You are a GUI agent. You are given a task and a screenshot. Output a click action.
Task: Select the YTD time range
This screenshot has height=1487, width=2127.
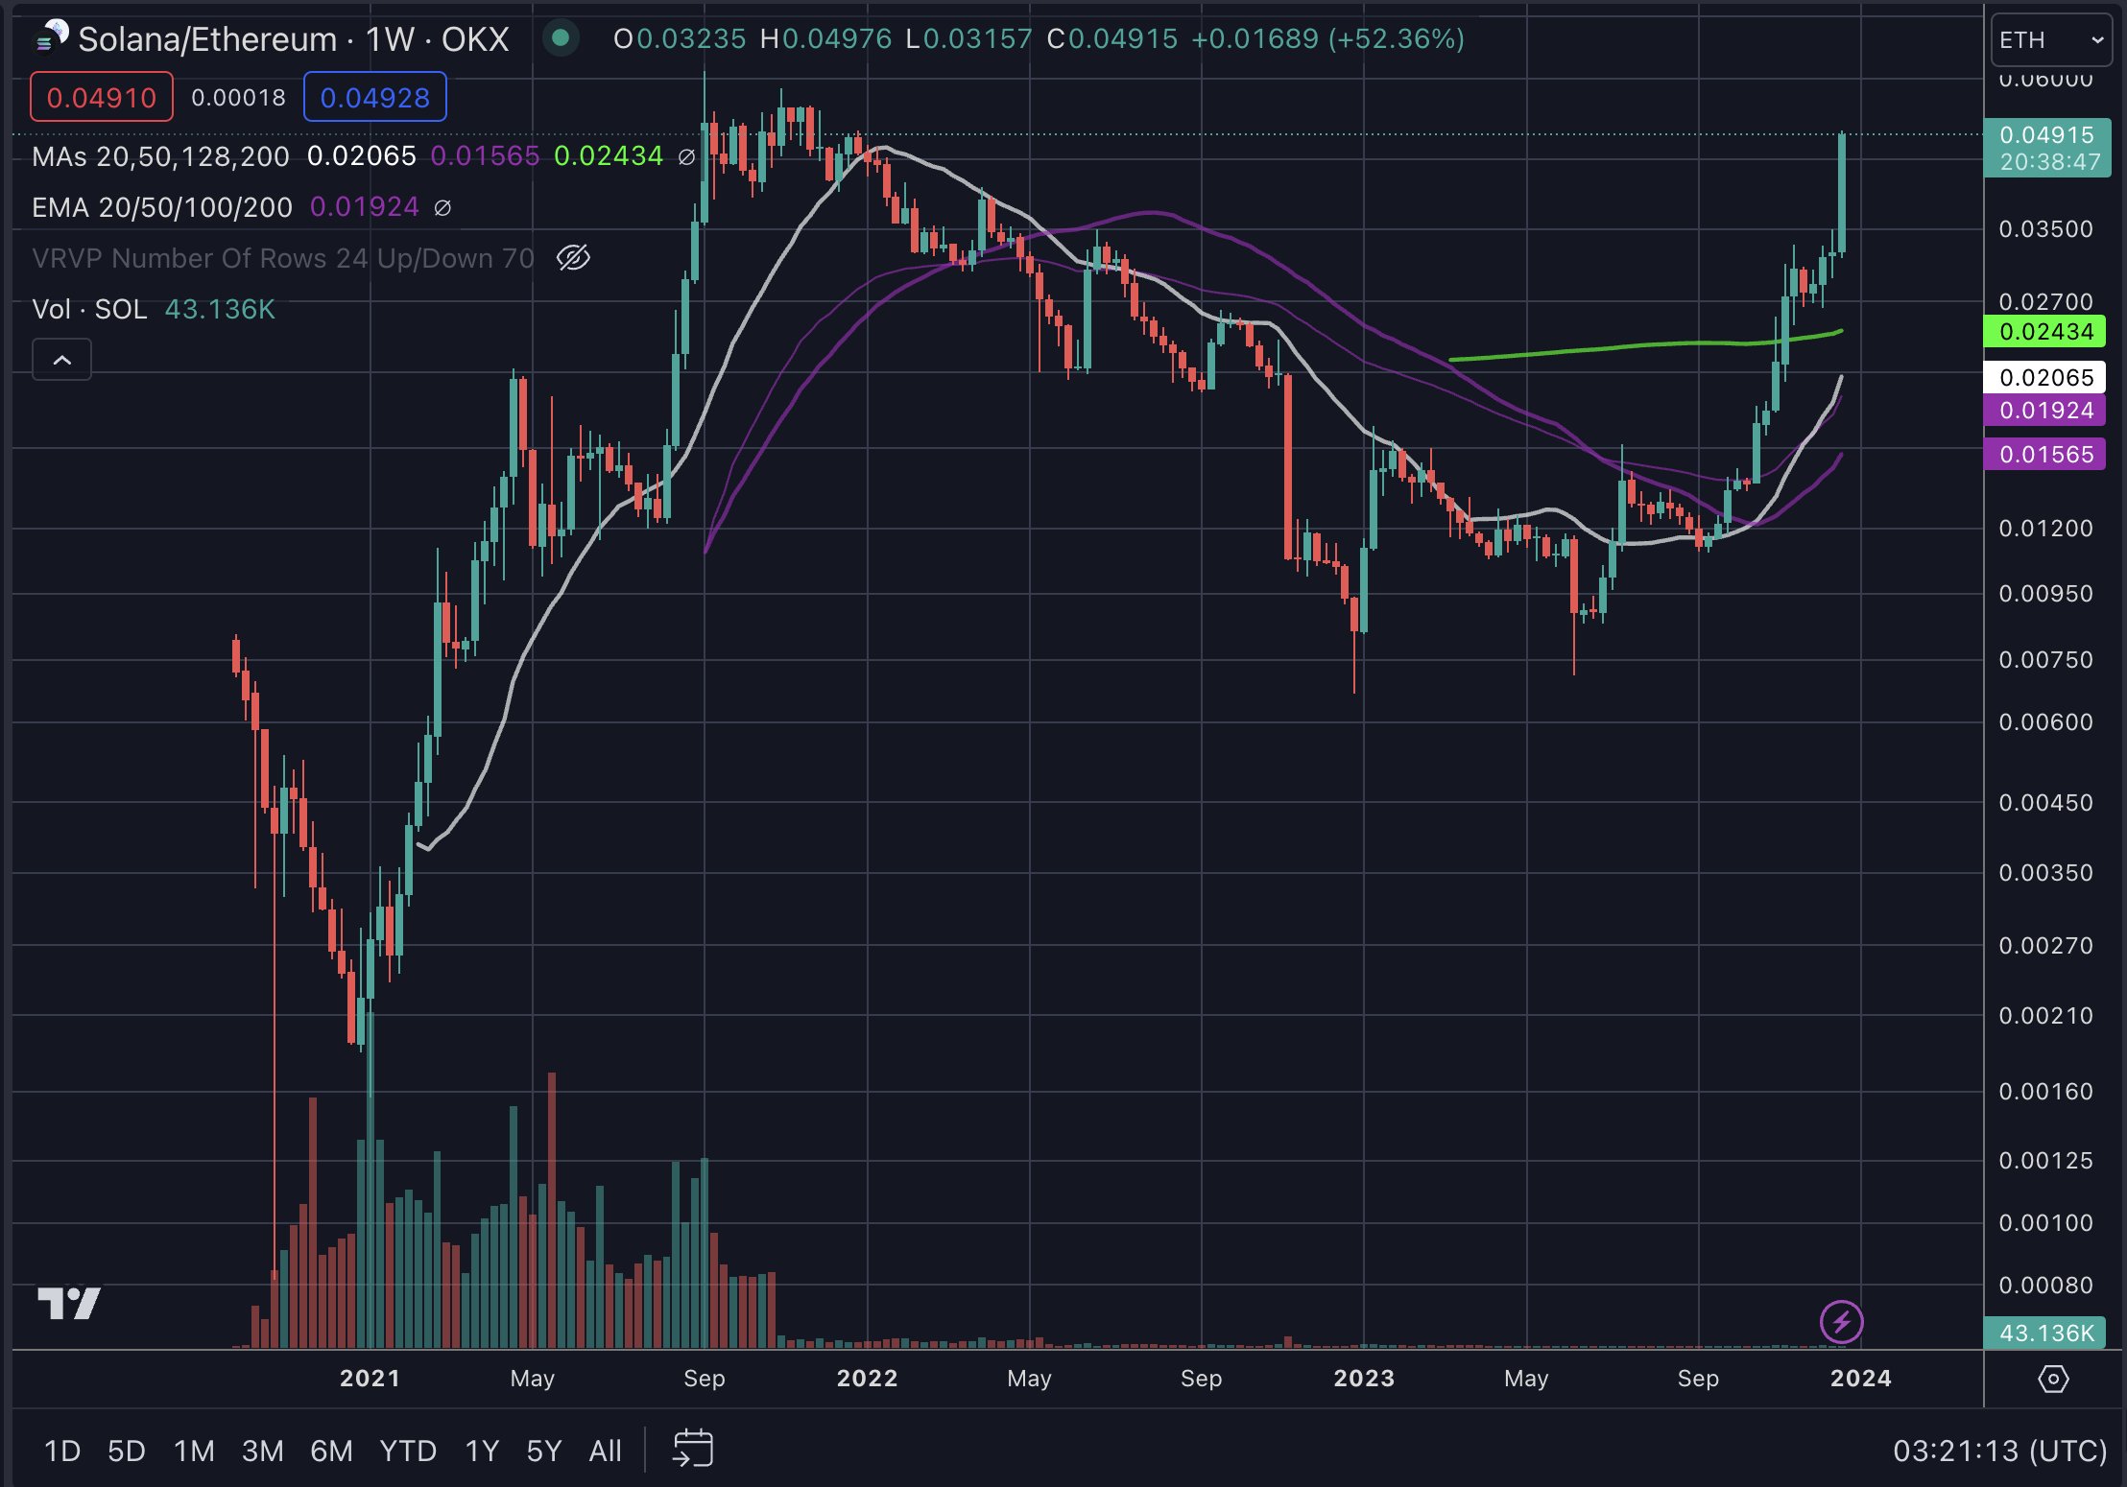408,1451
